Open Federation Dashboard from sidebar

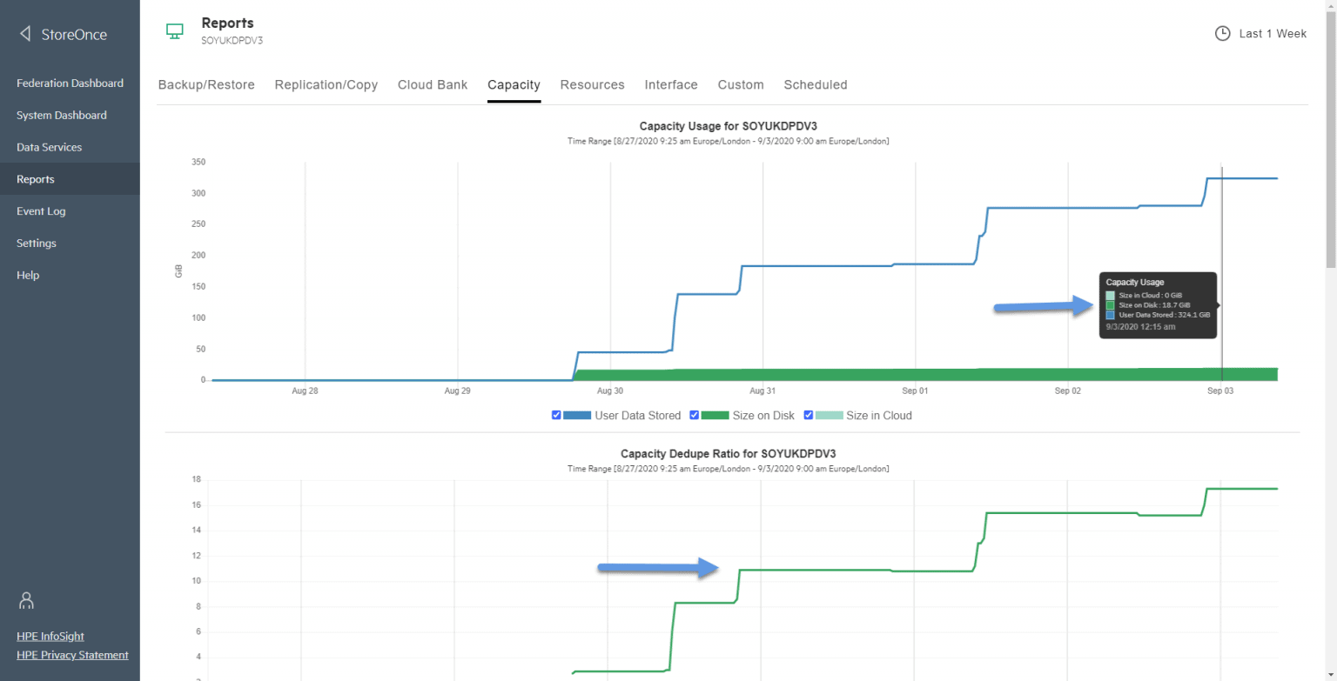point(70,83)
